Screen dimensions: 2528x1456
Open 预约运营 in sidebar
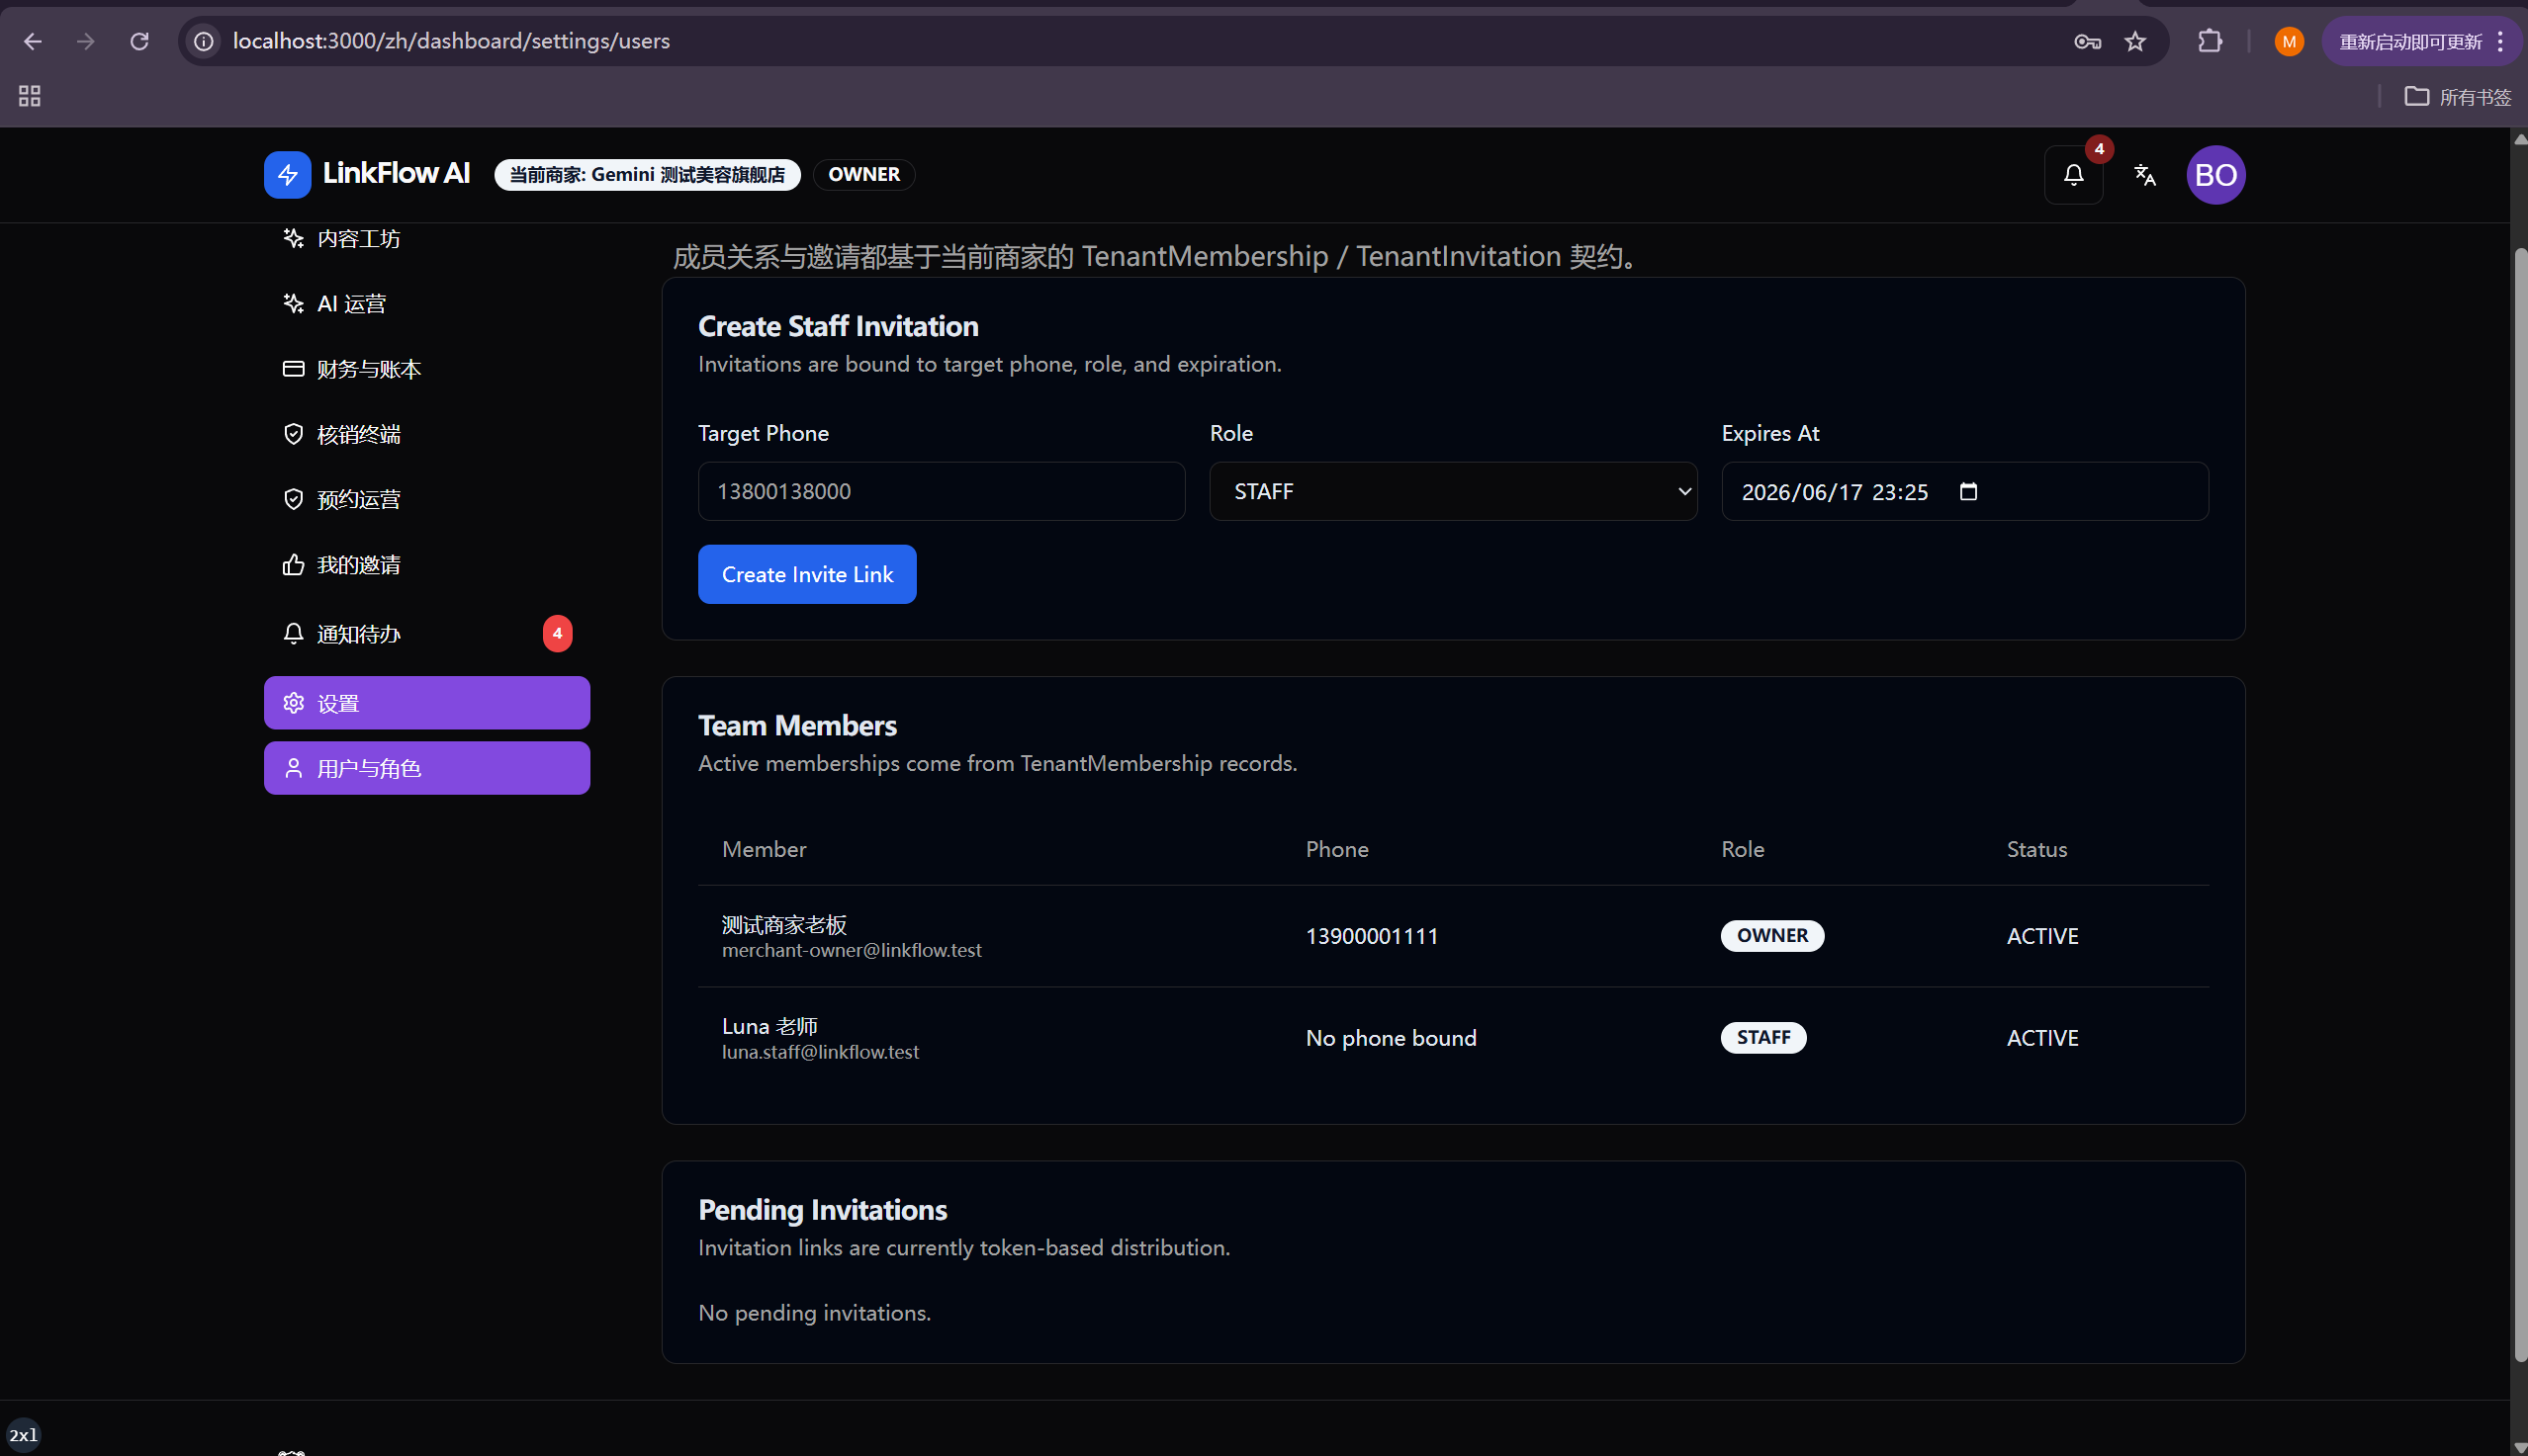click(426, 499)
